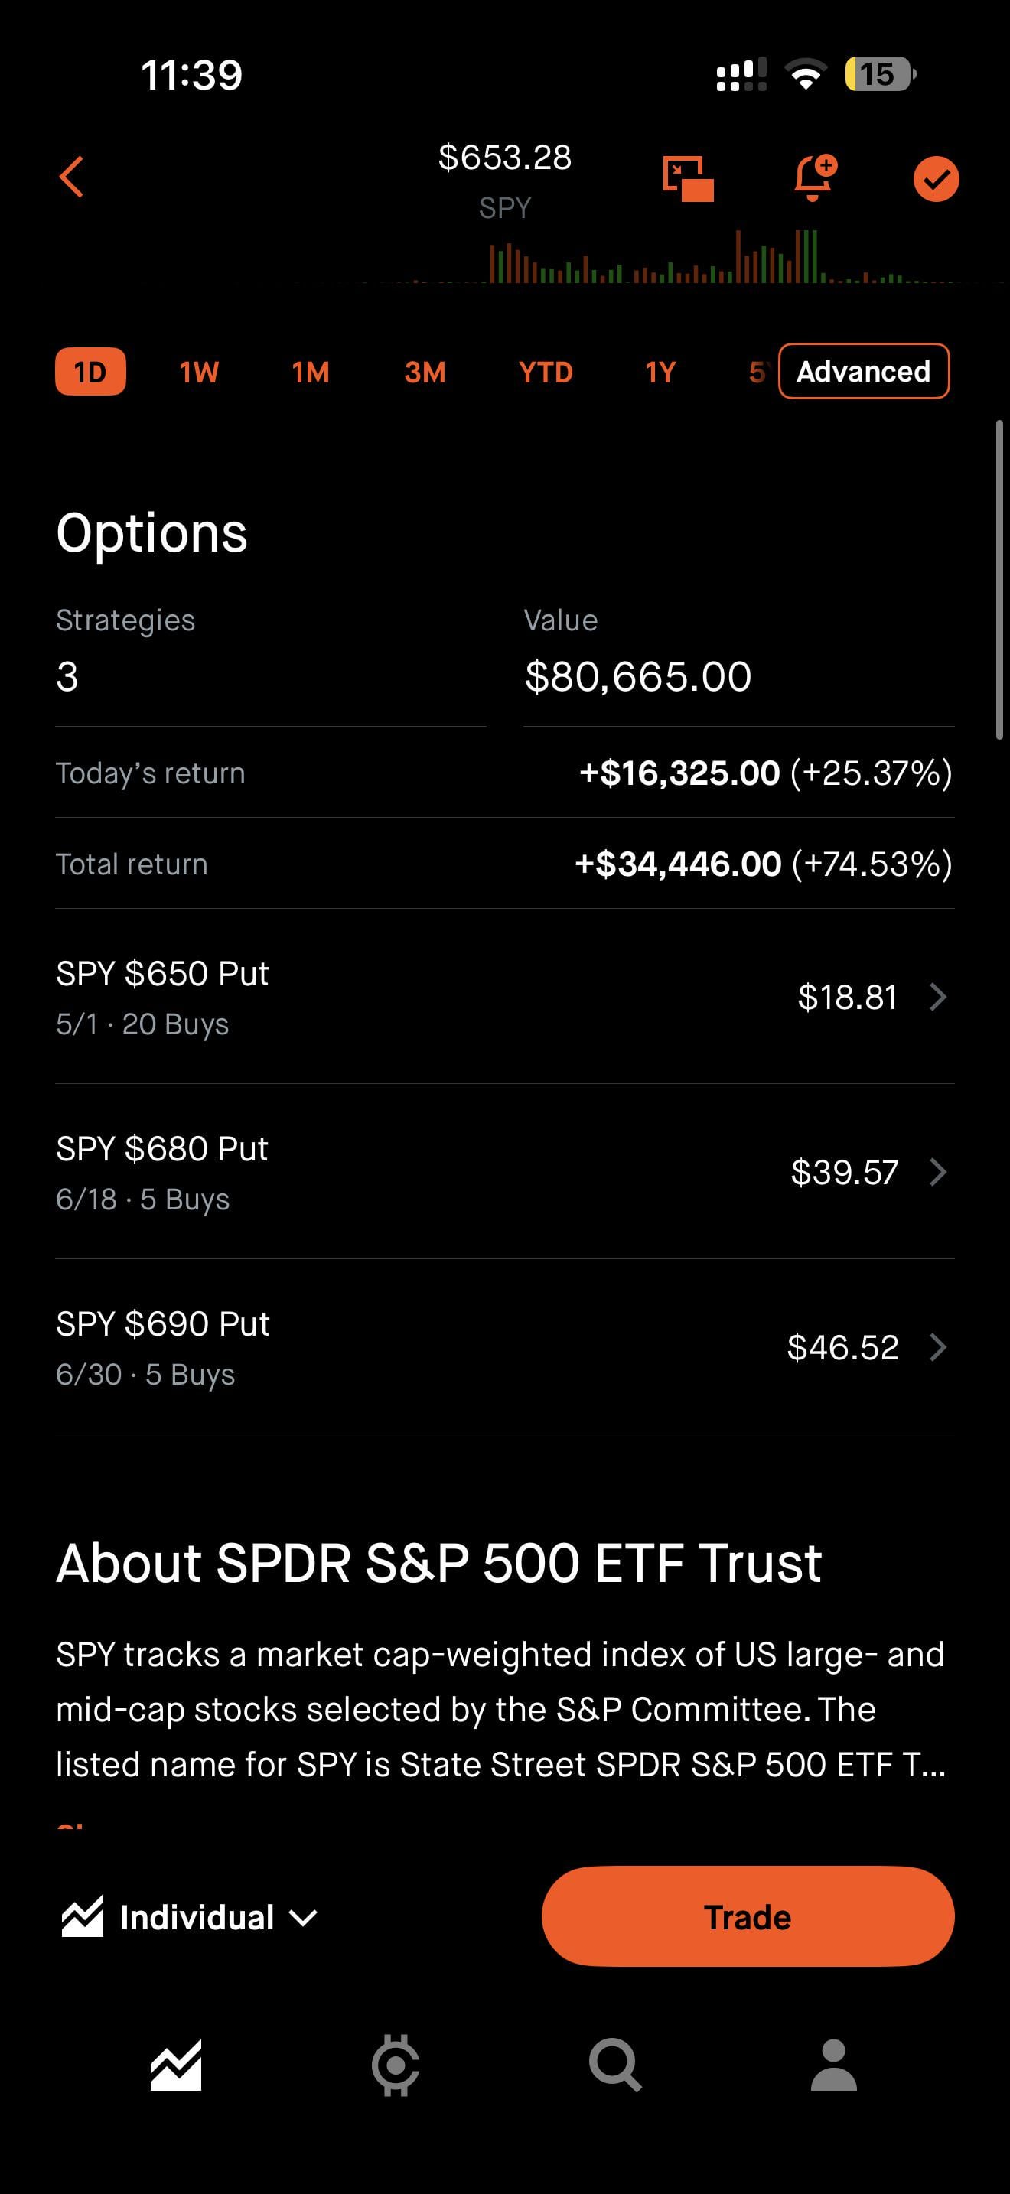The image size is (1010, 2194).
Task: Add a price alert with bell icon
Action: pos(813,178)
